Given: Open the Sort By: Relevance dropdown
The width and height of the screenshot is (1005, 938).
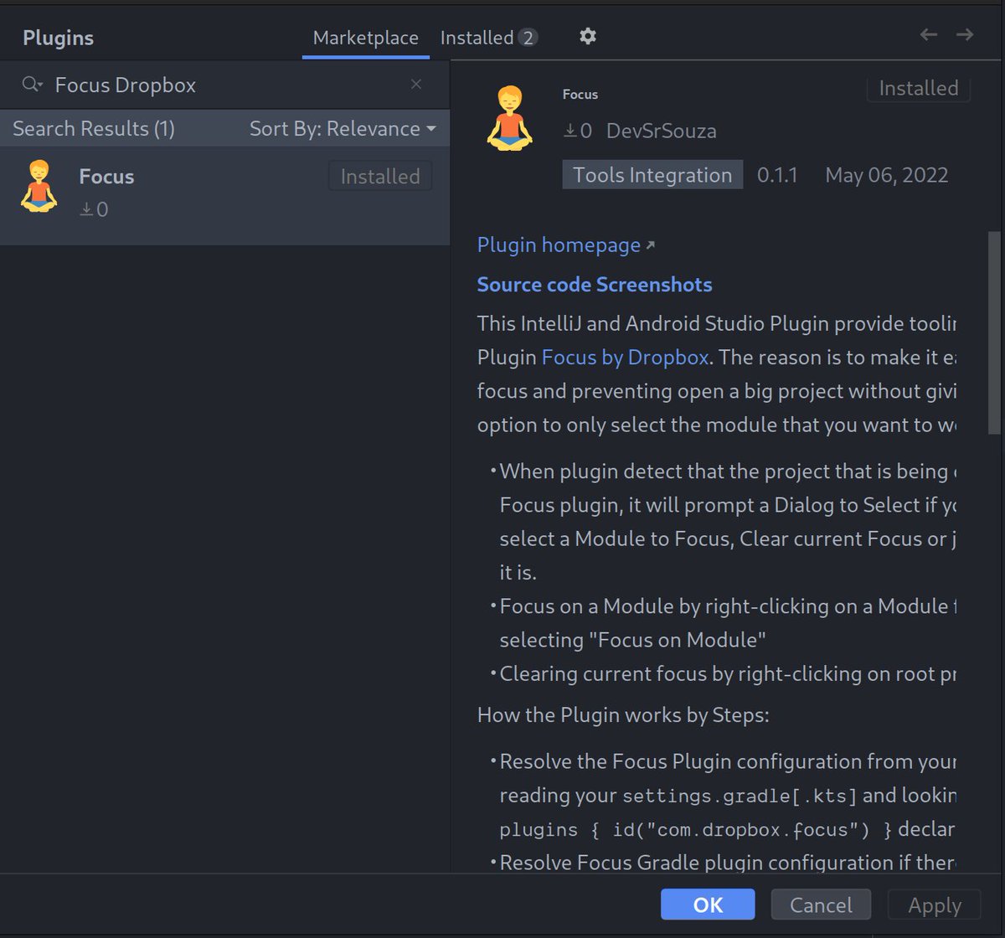Looking at the screenshot, I should [343, 129].
